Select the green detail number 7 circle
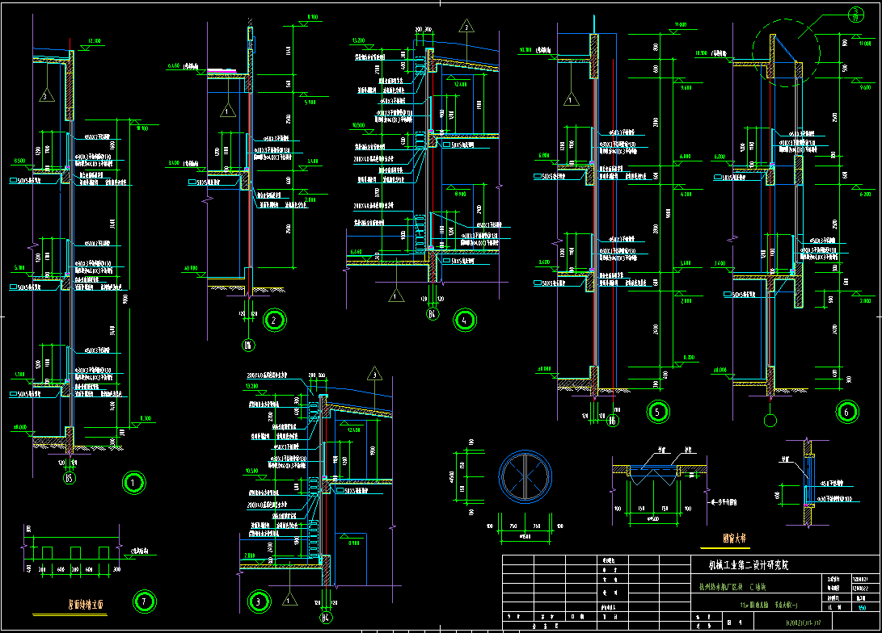The image size is (882, 633). click(143, 601)
